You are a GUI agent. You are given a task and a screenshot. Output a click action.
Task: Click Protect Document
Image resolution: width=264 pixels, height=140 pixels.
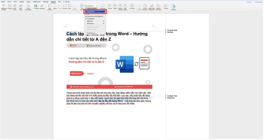click(145, 7)
